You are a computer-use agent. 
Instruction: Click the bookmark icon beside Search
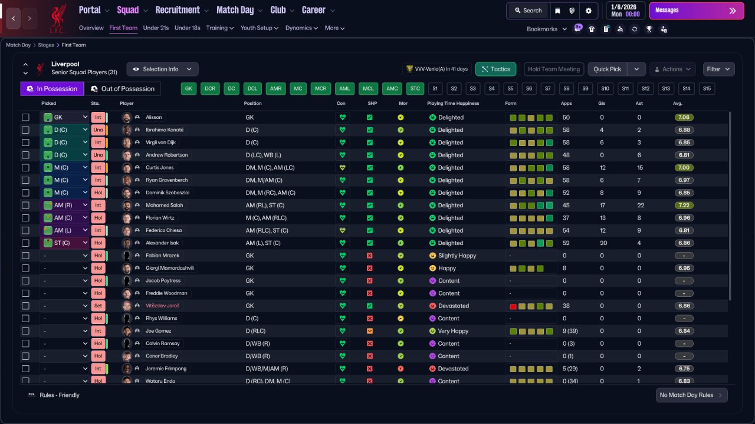pos(557,11)
